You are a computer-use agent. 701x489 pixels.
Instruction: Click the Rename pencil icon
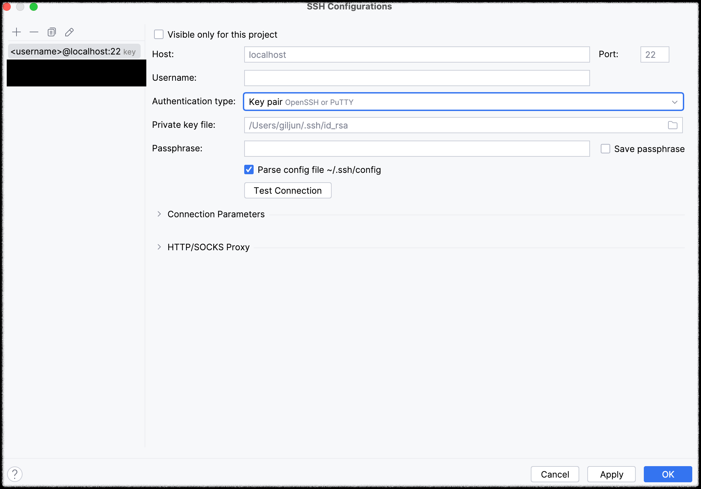pos(69,32)
